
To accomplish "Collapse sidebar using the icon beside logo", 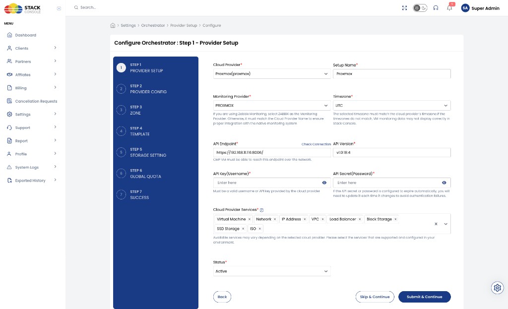I will pyautogui.click(x=59, y=8).
